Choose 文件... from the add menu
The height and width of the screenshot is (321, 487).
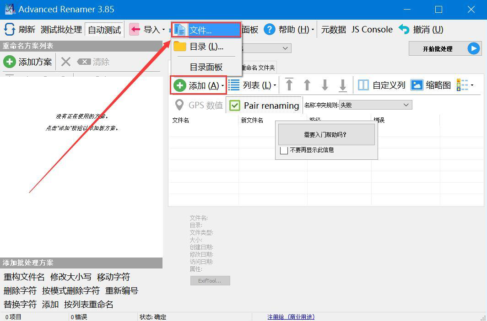(206, 30)
